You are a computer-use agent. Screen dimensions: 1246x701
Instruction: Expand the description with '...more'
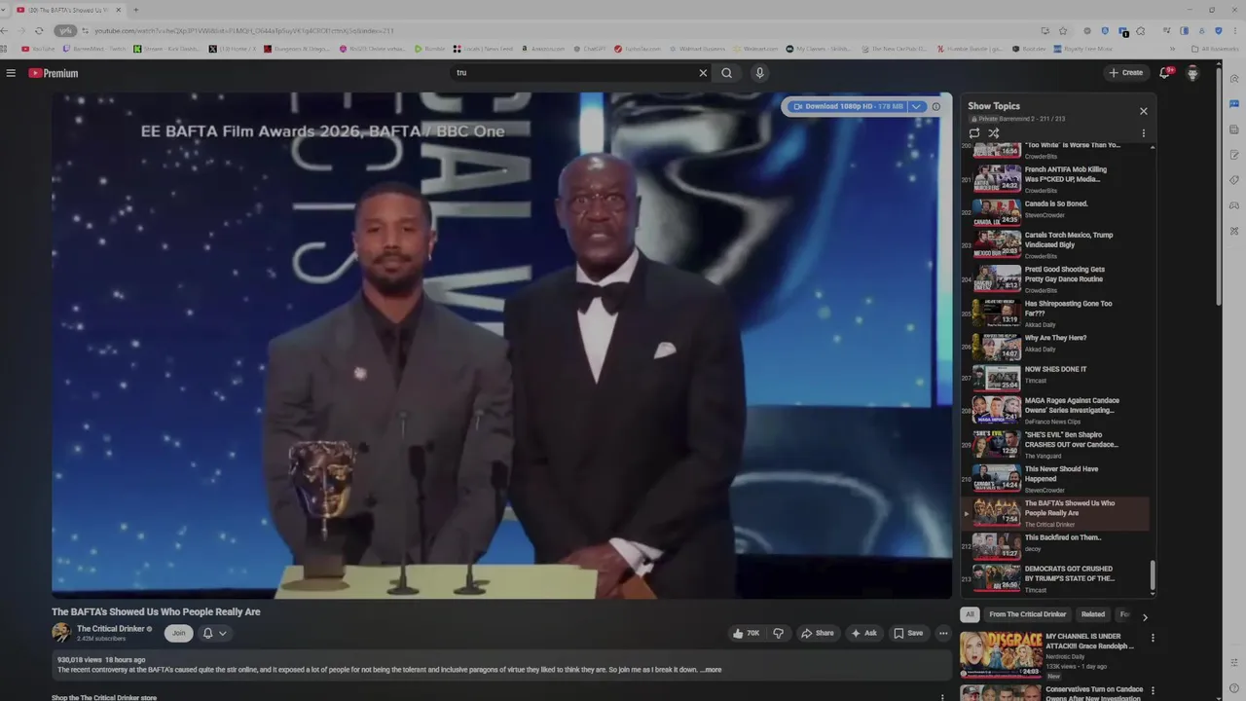coord(711,670)
